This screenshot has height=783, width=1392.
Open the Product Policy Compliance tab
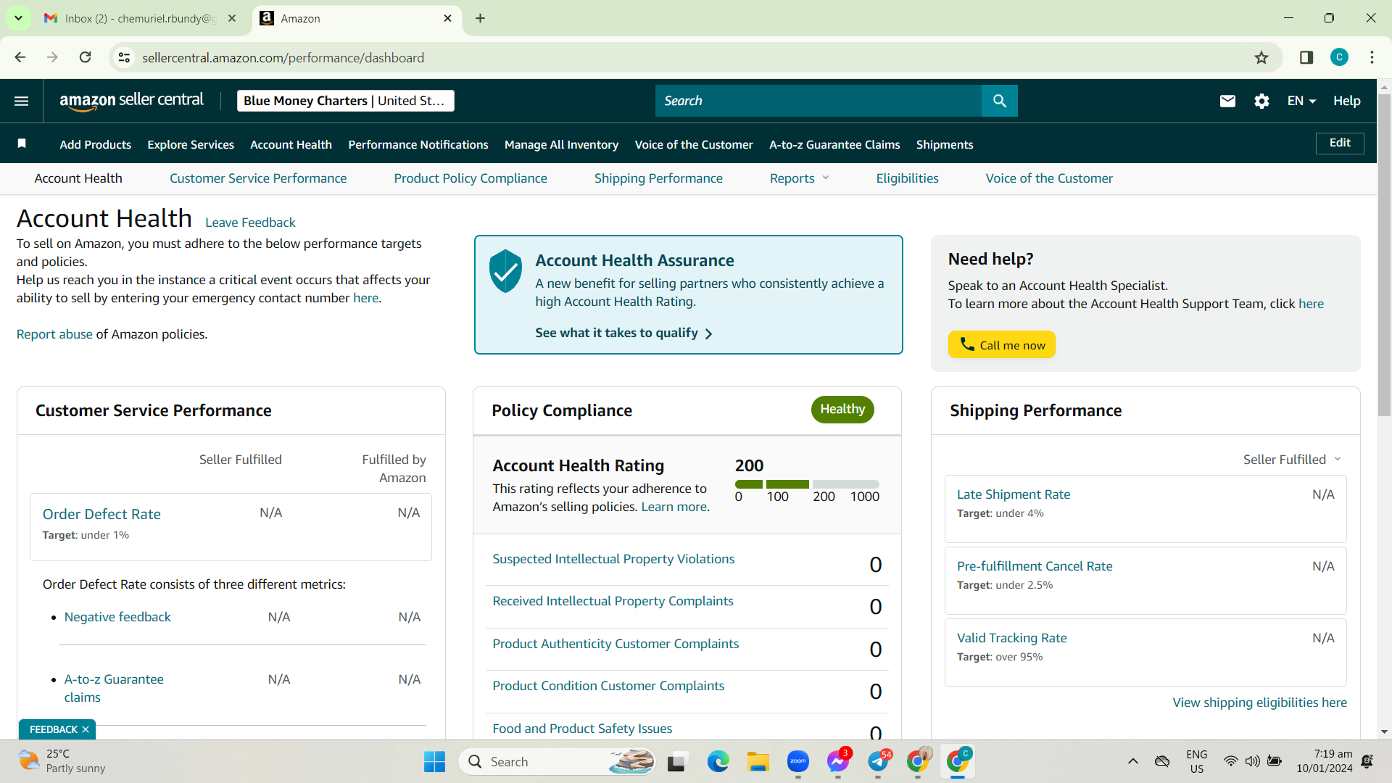click(471, 178)
